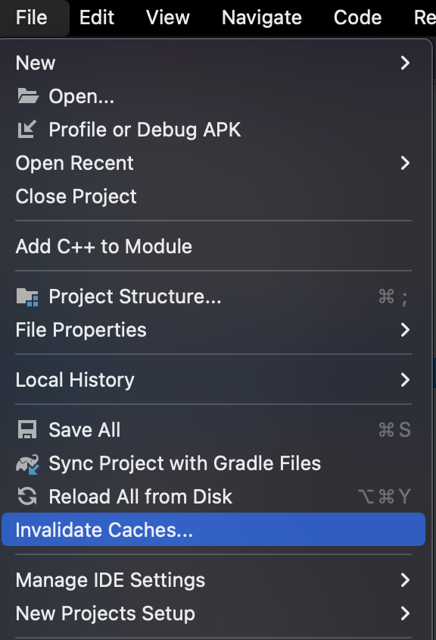Open the Code menu in menu bar
The width and height of the screenshot is (436, 640).
(x=357, y=17)
